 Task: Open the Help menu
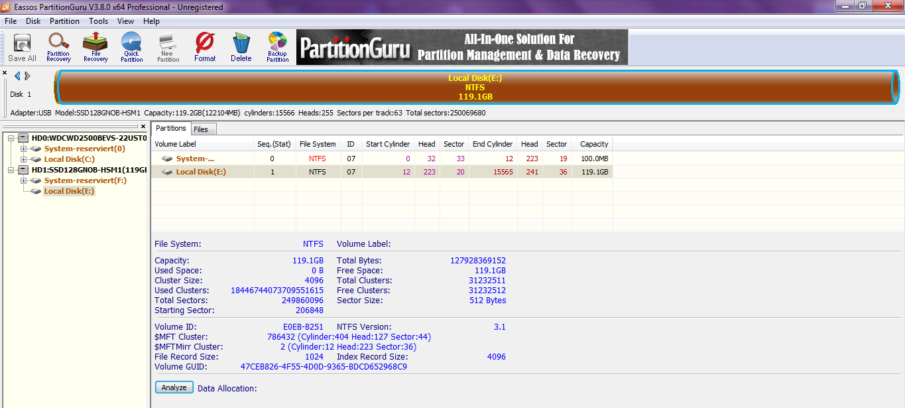point(151,21)
